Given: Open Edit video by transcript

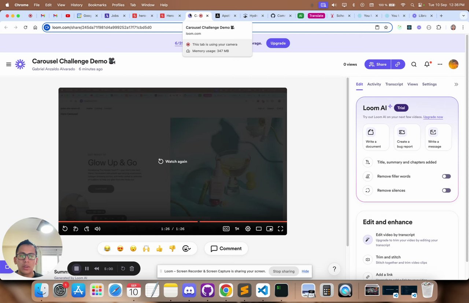Looking at the screenshot, I should point(407,240).
